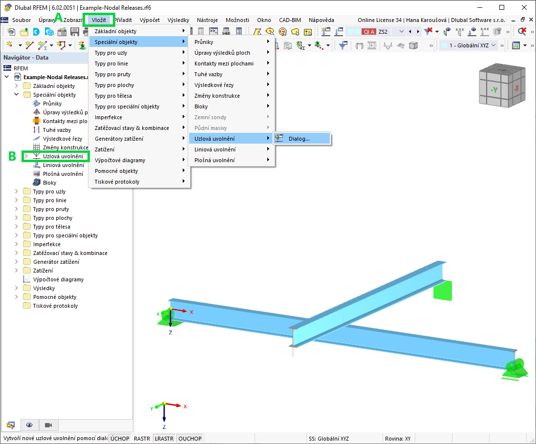
Task: Select the new node tool star icon
Action: tap(10, 45)
